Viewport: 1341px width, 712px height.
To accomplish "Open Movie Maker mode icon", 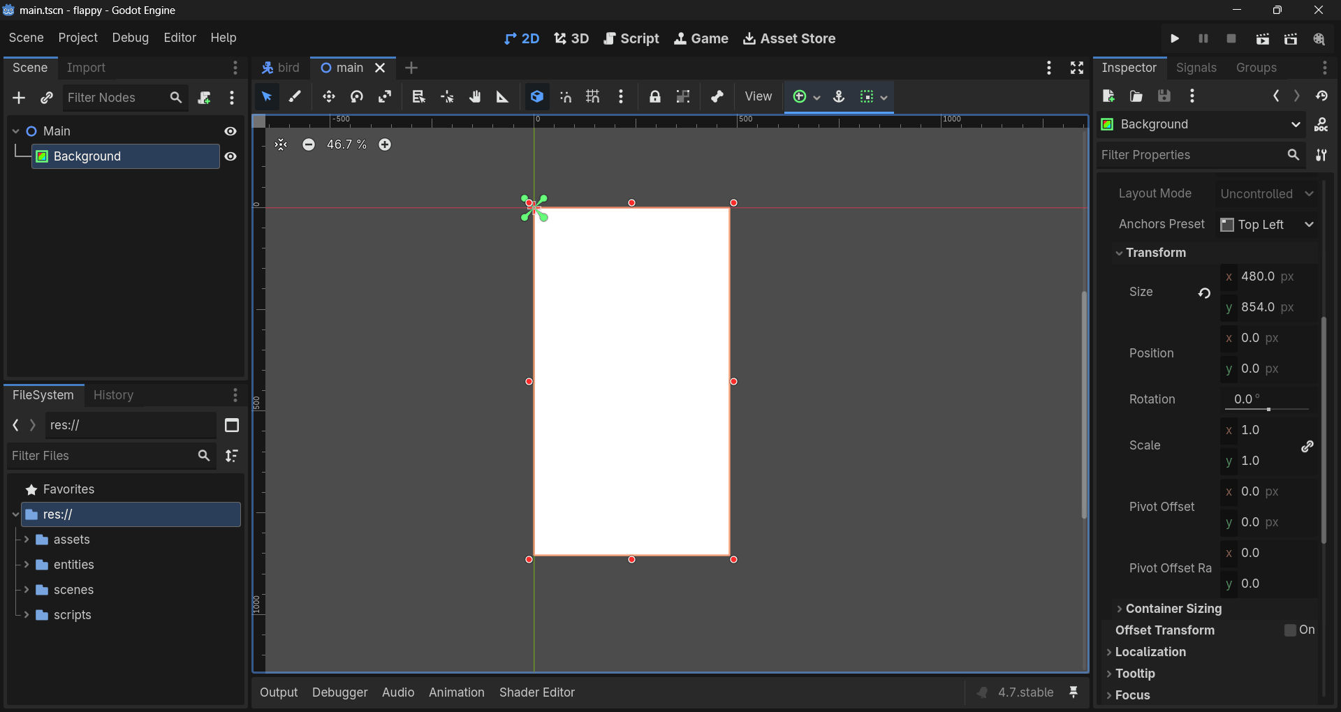I will pos(1319,39).
